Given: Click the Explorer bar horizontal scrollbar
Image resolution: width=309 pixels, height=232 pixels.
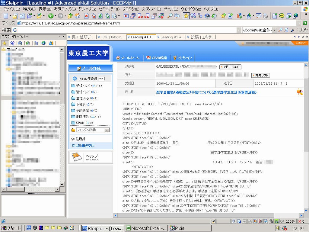Looking at the screenshot, I should pos(30,189).
